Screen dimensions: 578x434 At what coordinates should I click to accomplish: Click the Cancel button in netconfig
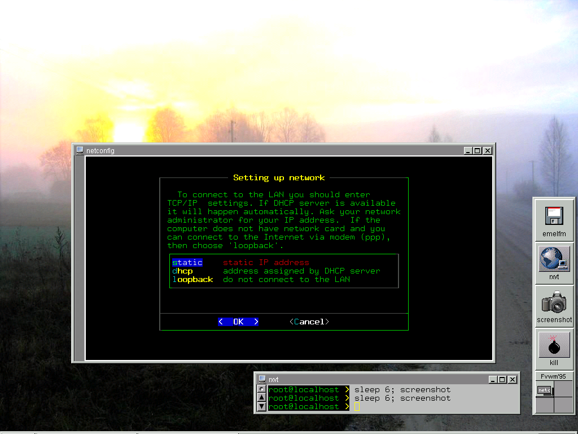(x=309, y=322)
